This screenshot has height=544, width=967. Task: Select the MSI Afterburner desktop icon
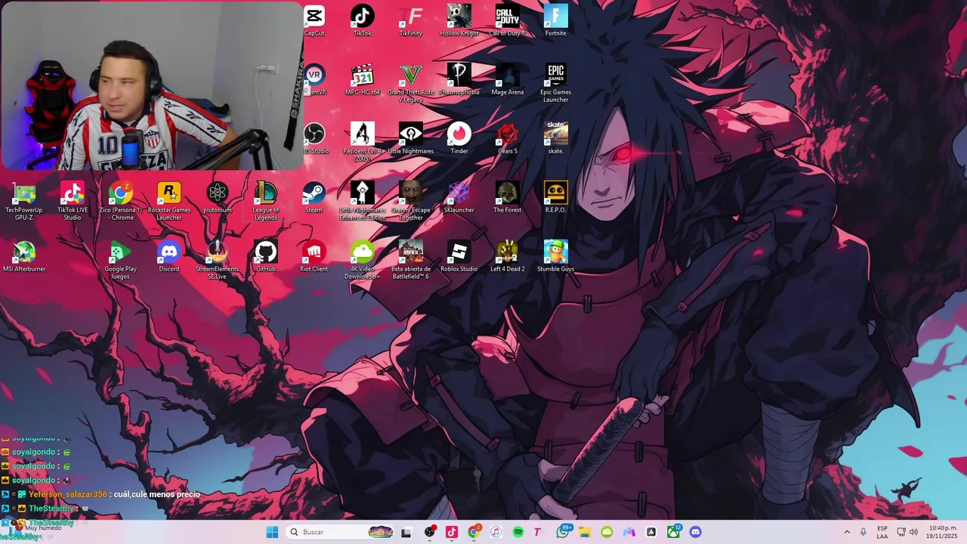[24, 256]
